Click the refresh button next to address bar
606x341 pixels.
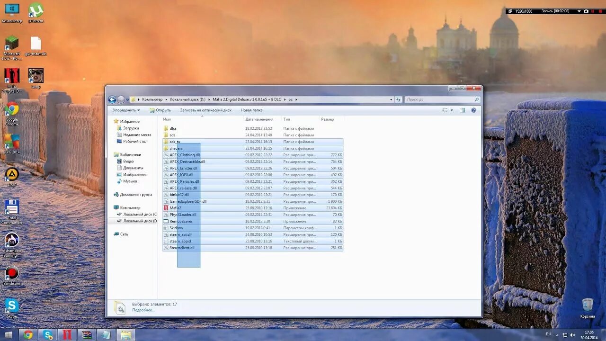pyautogui.click(x=398, y=99)
